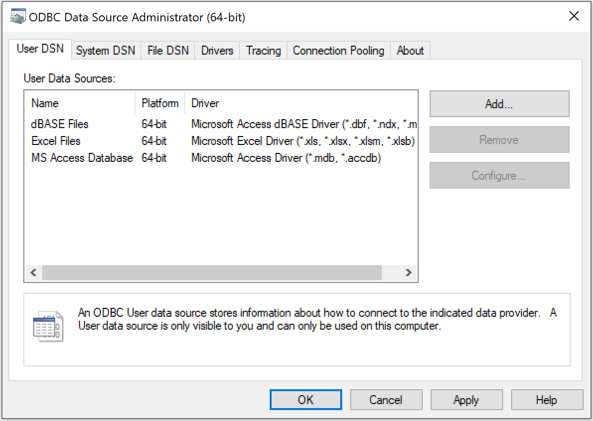Go to the Drivers tab
This screenshot has height=421, width=593.
click(x=217, y=51)
